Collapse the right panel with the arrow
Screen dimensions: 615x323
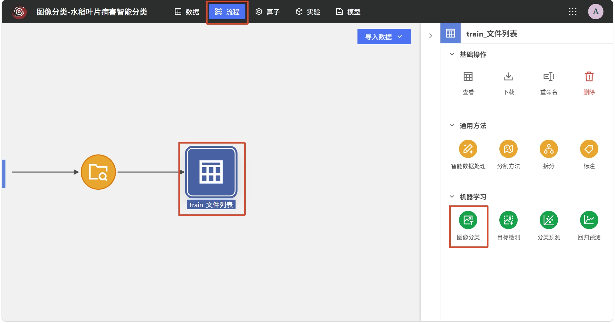pos(430,36)
